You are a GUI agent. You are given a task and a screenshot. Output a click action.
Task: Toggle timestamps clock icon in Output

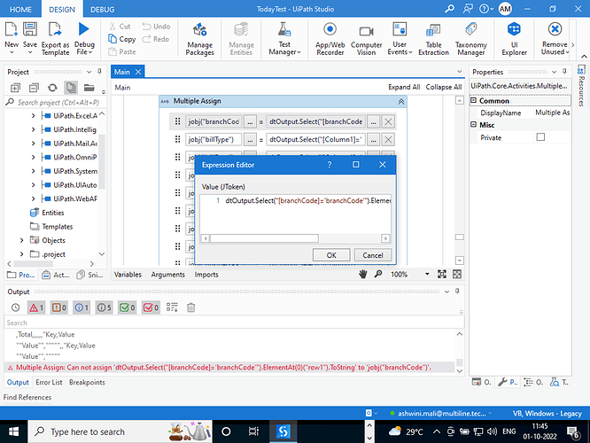(15, 307)
